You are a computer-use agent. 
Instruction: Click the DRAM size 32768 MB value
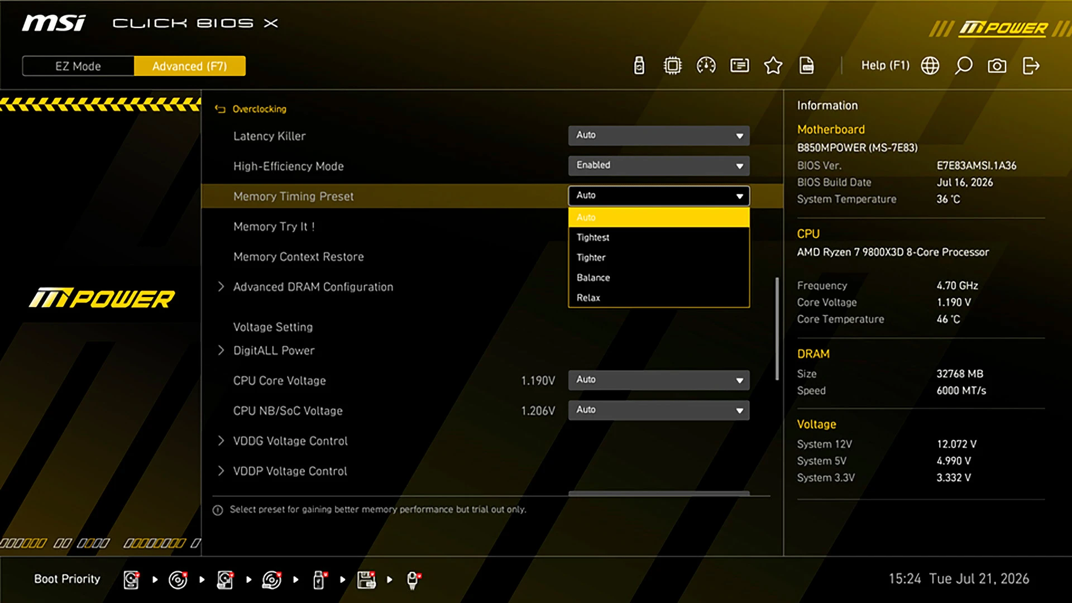(959, 374)
